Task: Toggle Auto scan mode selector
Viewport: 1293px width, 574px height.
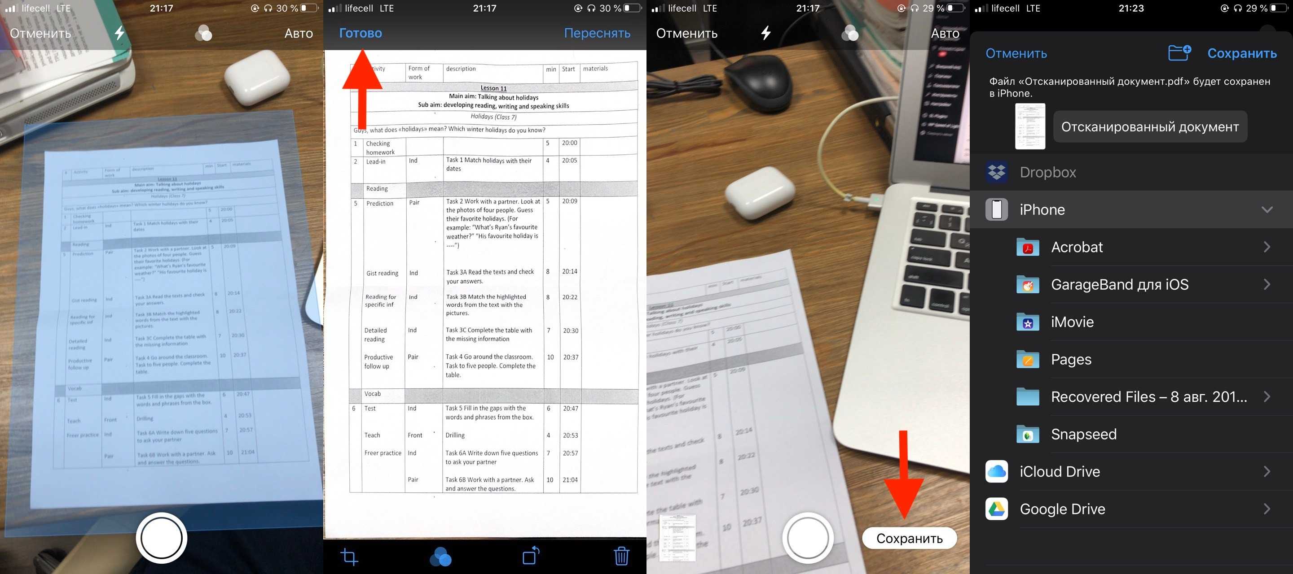Action: [299, 33]
